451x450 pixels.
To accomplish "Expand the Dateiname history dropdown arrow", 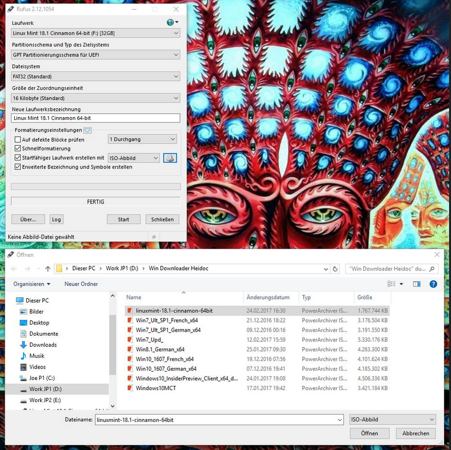I will tap(340, 420).
